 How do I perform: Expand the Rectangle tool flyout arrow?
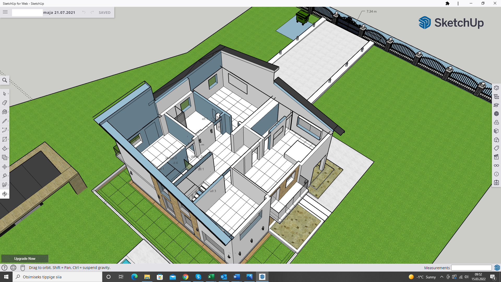pyautogui.click(x=8, y=139)
